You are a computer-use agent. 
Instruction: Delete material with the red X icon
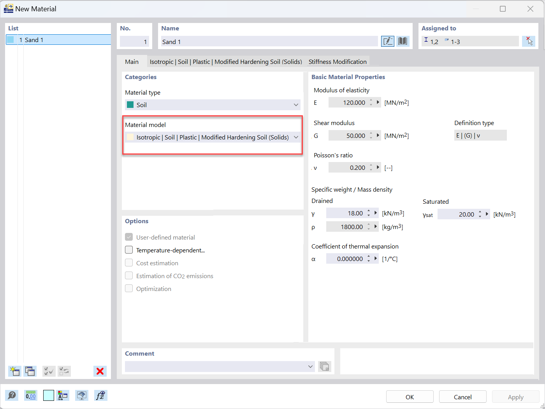[100, 371]
